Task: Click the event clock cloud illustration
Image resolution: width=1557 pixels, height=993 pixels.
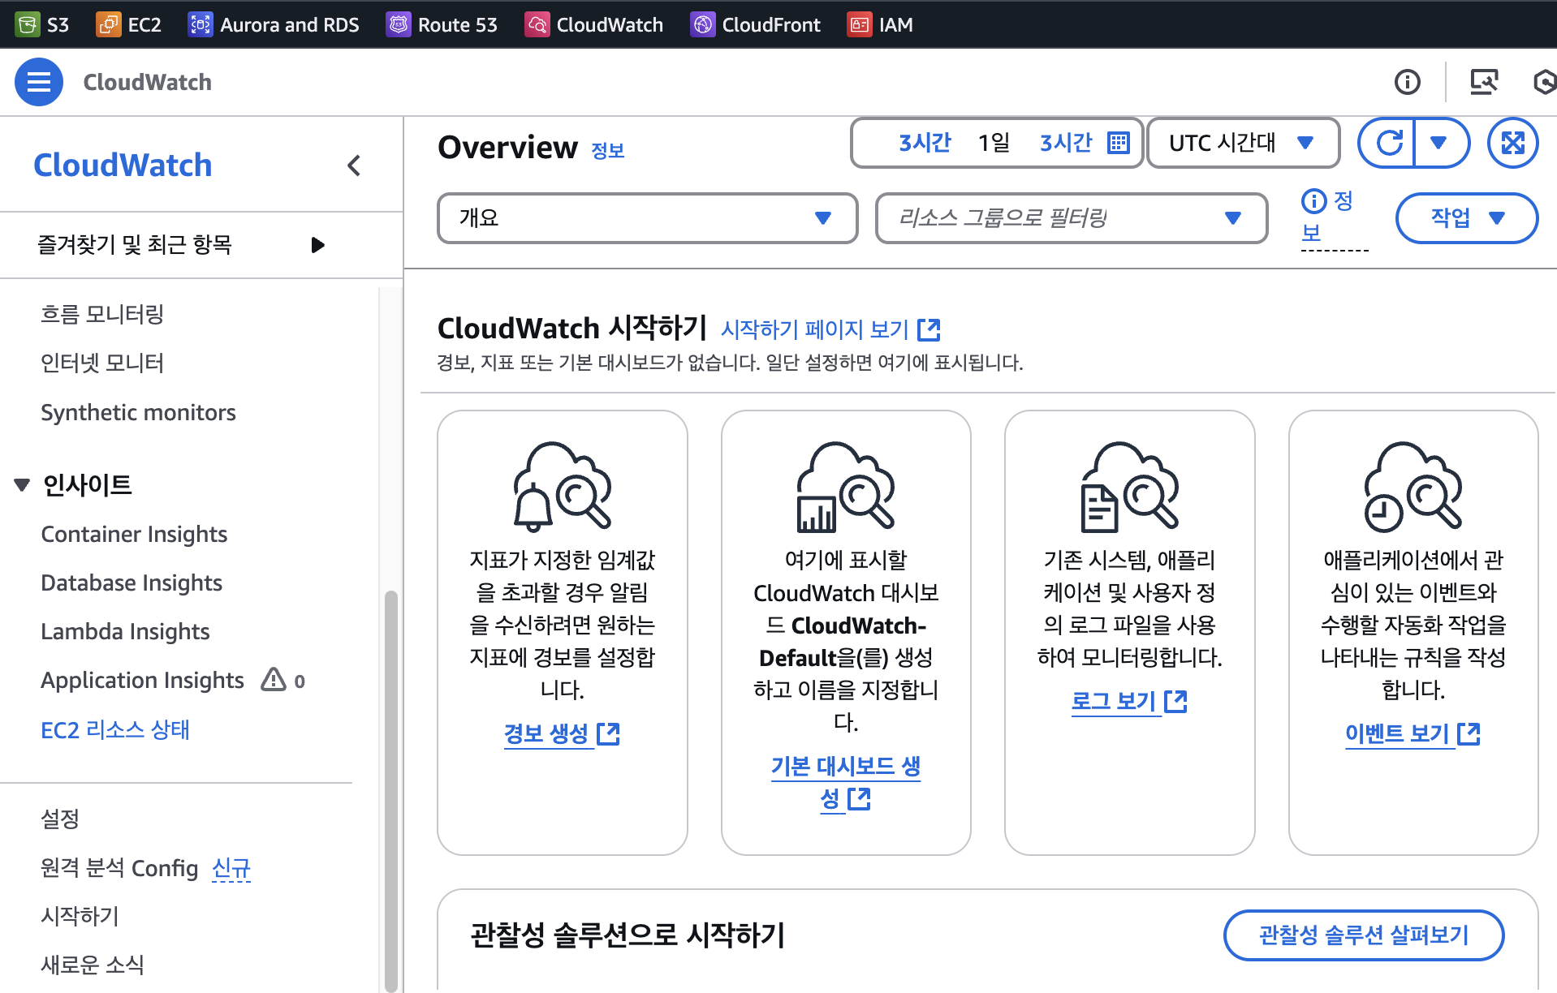Action: pyautogui.click(x=1413, y=487)
